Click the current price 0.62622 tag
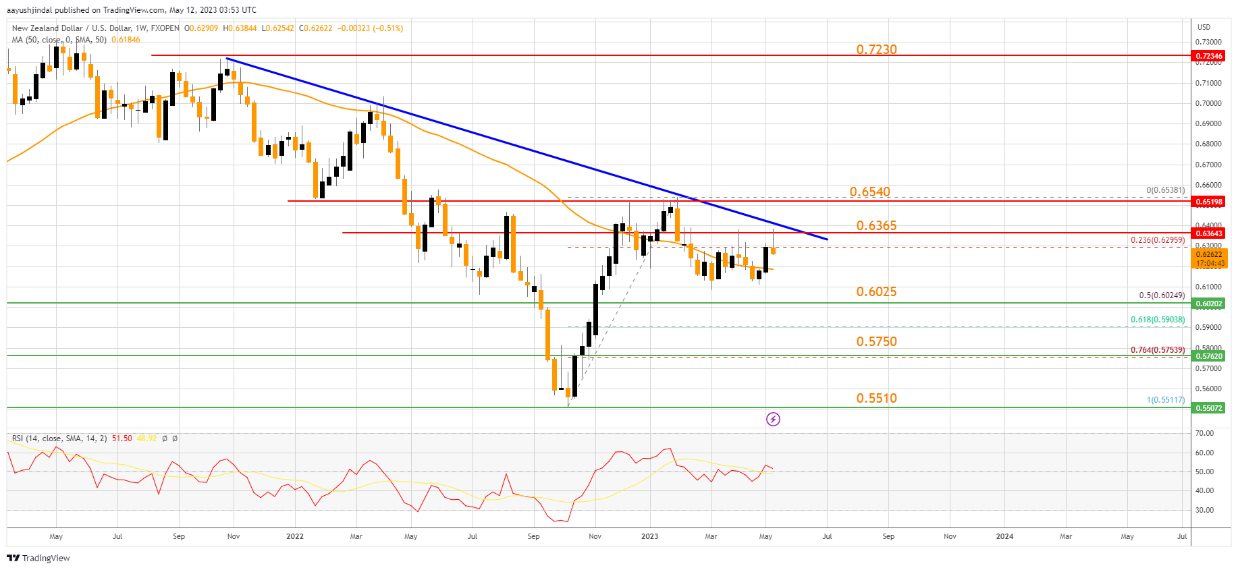1238x570 pixels. [x=1209, y=254]
